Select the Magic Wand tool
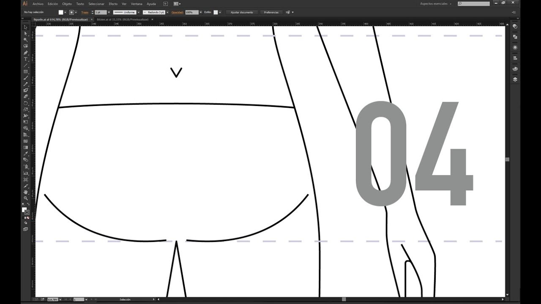The width and height of the screenshot is (541, 304). click(x=26, y=40)
